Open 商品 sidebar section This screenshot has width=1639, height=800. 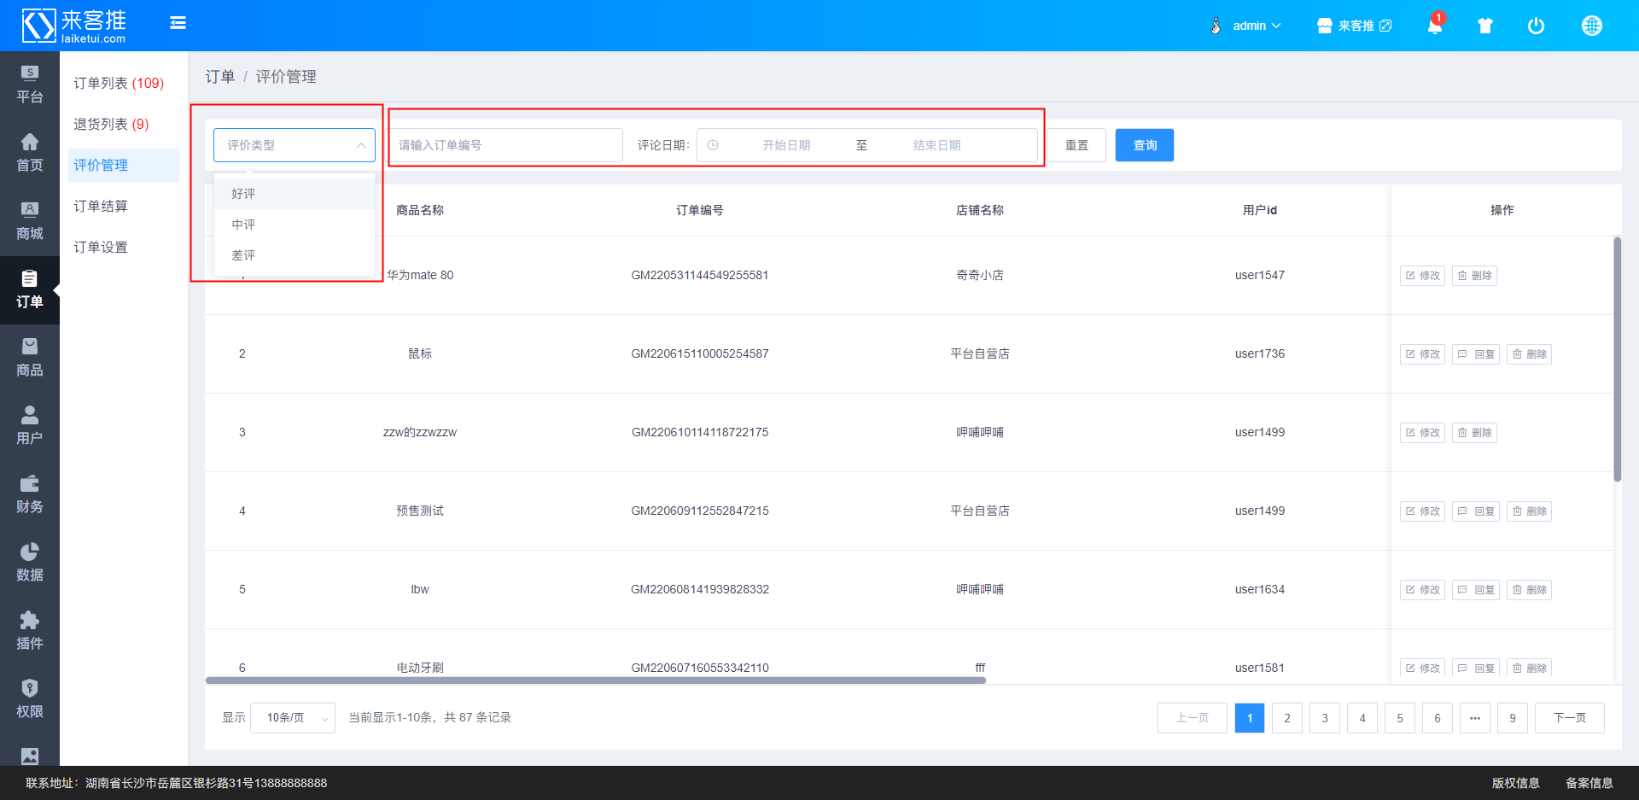[30, 359]
